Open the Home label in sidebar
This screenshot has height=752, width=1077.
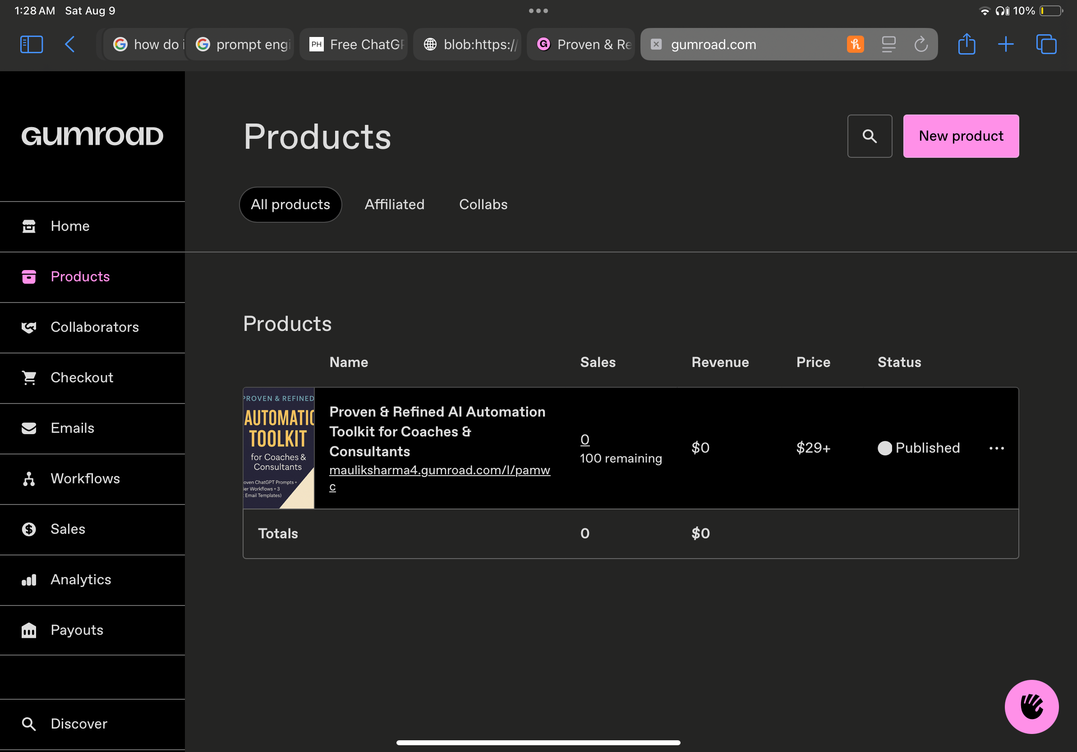pyautogui.click(x=70, y=226)
